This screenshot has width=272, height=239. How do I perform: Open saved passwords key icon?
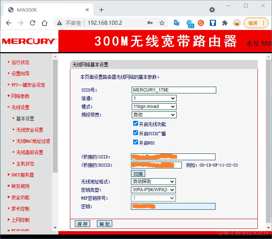click(150, 23)
